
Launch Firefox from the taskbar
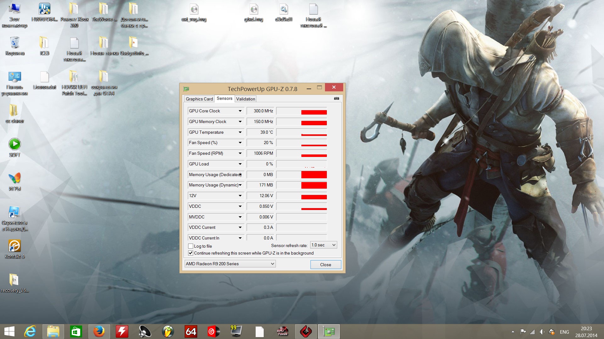(99, 331)
